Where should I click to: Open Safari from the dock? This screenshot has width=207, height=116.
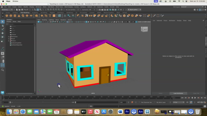pyautogui.click(x=23, y=112)
